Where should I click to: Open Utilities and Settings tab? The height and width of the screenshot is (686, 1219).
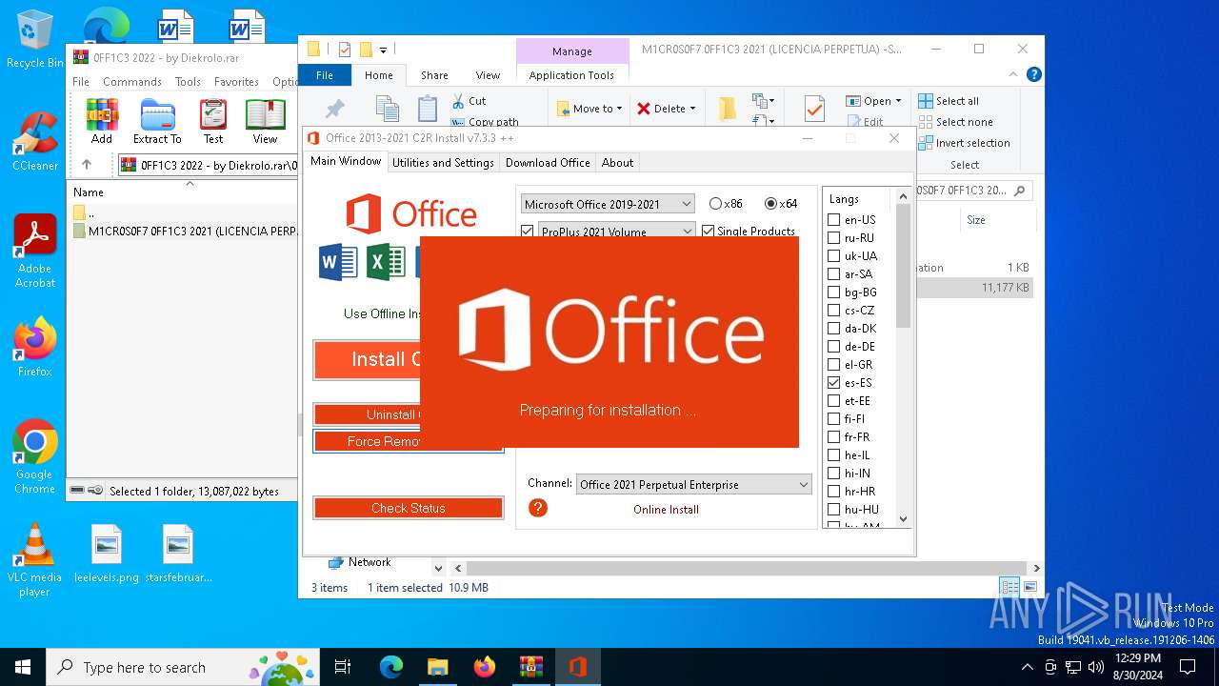coord(443,163)
